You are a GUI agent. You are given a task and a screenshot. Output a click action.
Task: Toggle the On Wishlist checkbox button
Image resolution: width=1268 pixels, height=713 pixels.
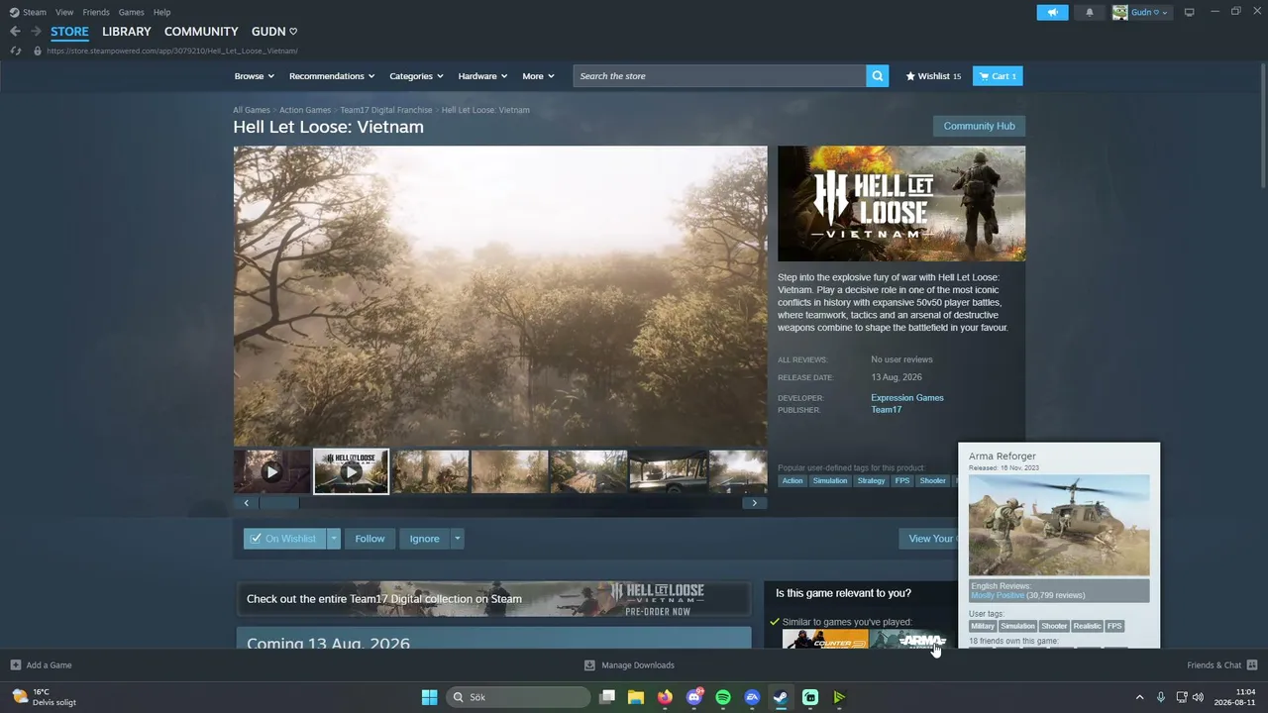(284, 539)
